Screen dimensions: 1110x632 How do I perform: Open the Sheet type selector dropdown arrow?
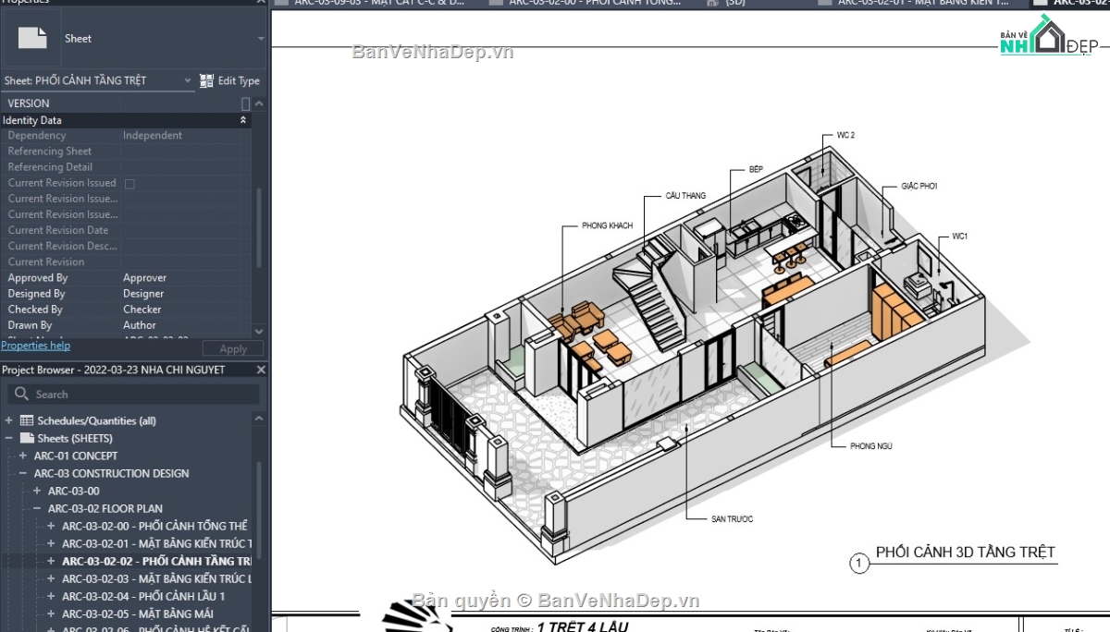pyautogui.click(x=261, y=39)
